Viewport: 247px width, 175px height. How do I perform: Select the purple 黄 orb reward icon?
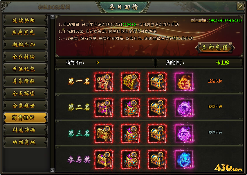click(184, 108)
